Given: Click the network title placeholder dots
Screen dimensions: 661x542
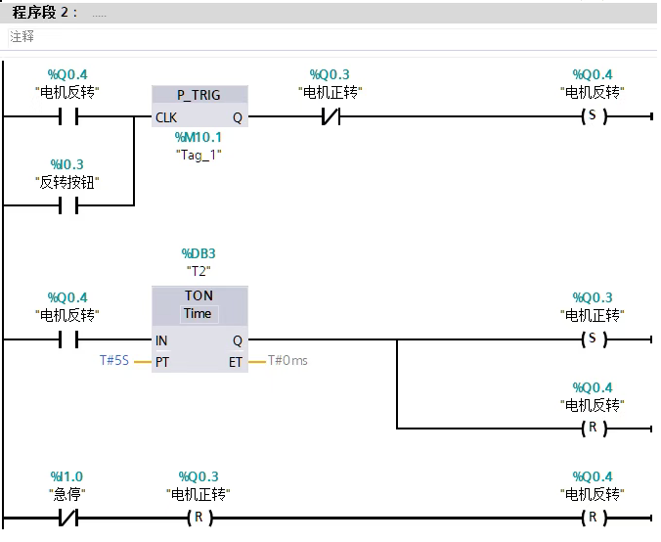Looking at the screenshot, I should click(x=99, y=14).
